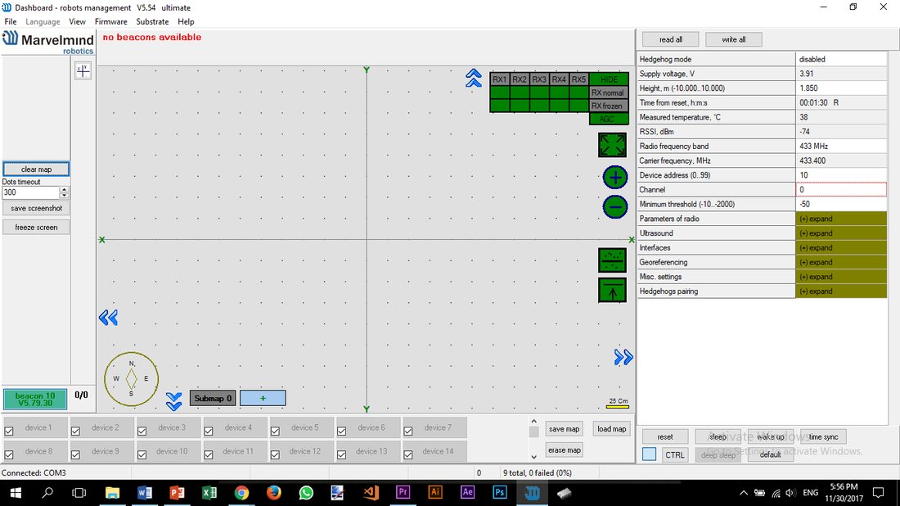Expand Interfaces section
The width and height of the screenshot is (900, 506).
[841, 247]
